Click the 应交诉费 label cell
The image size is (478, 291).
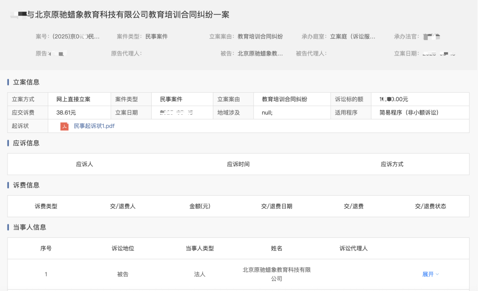point(28,113)
